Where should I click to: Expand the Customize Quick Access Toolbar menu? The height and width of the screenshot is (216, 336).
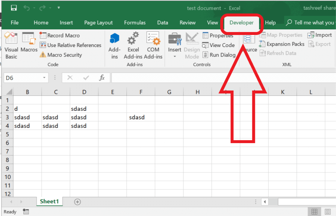coord(59,8)
